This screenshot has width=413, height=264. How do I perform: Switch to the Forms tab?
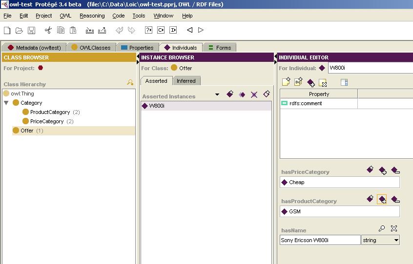(220, 48)
